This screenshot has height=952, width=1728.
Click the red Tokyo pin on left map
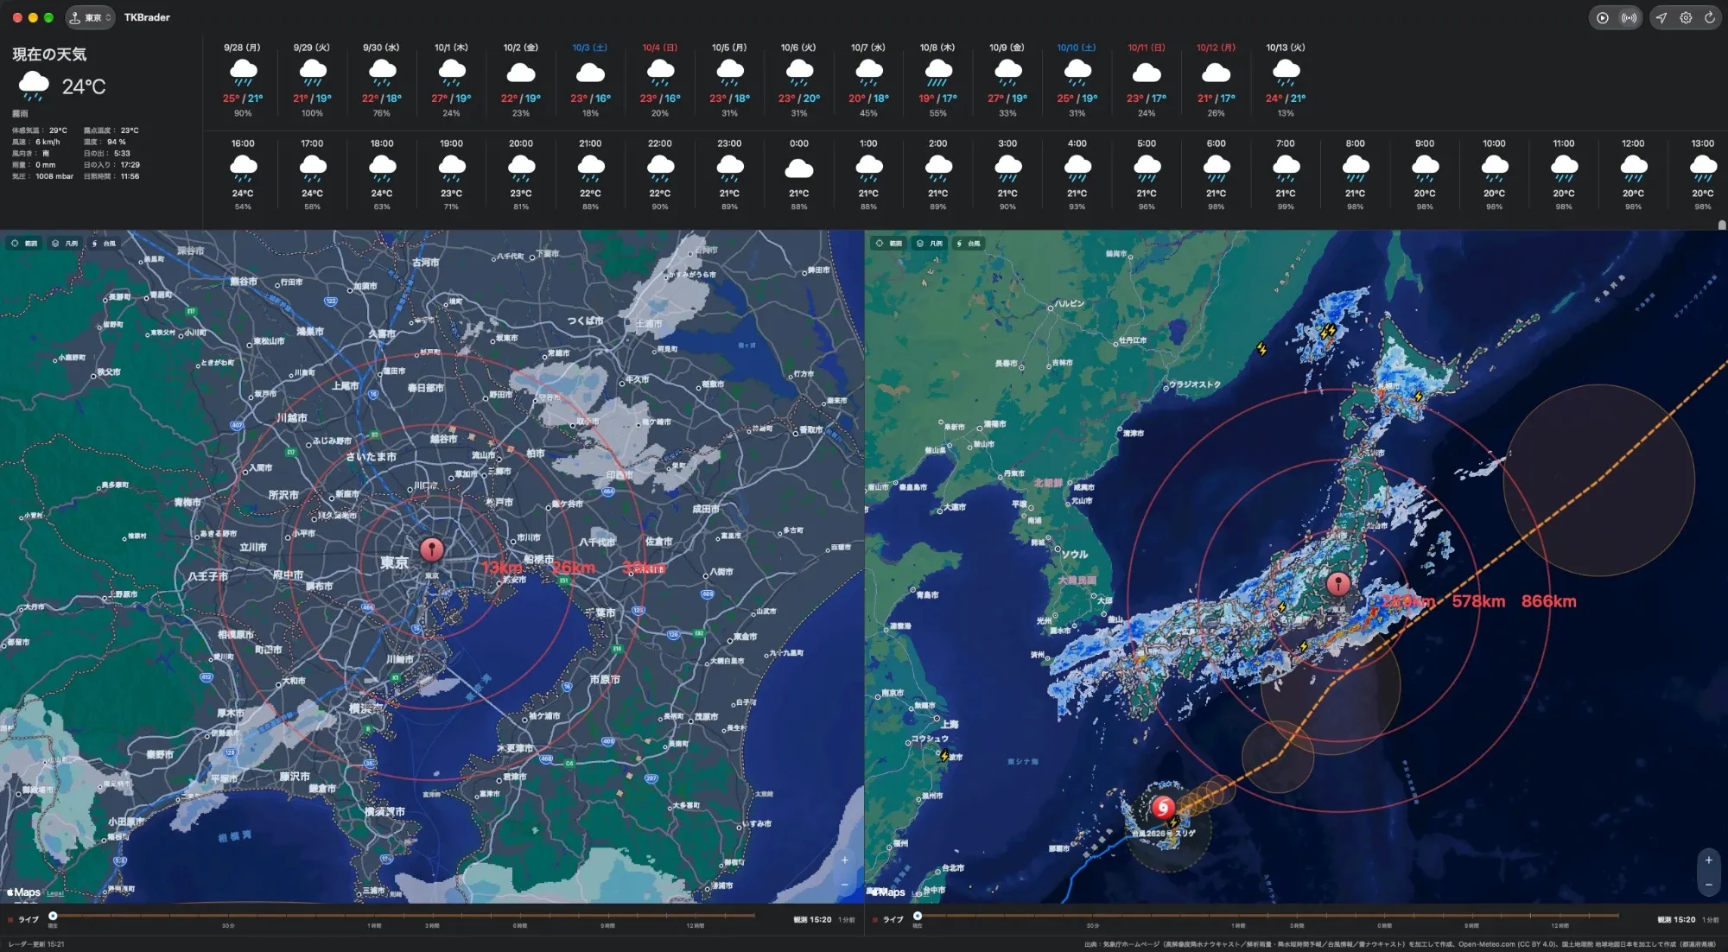432,549
